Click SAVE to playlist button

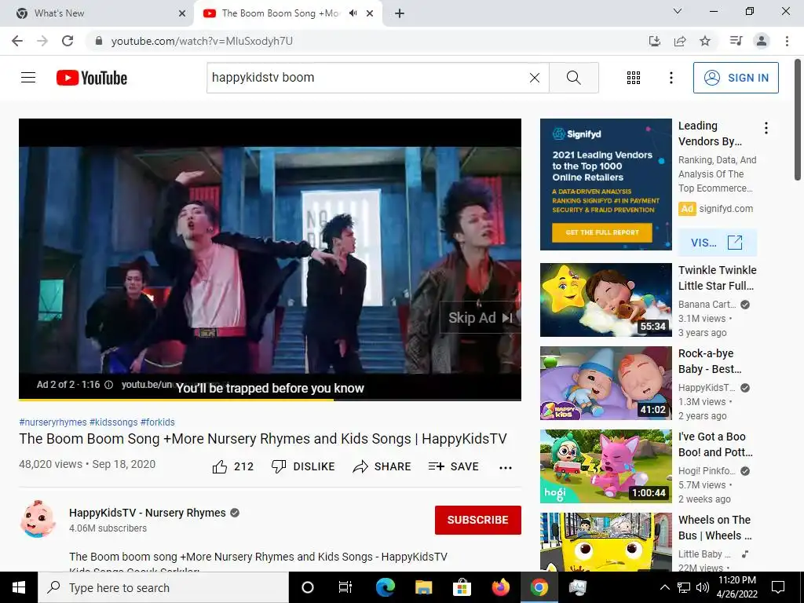454,466
